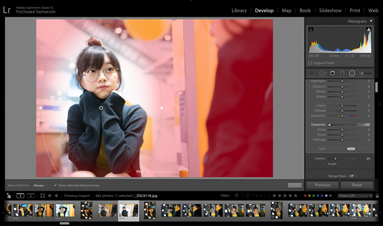Collapse the Histogram panel triangle
Screen dimensions: 383x226
pyautogui.click(x=371, y=21)
